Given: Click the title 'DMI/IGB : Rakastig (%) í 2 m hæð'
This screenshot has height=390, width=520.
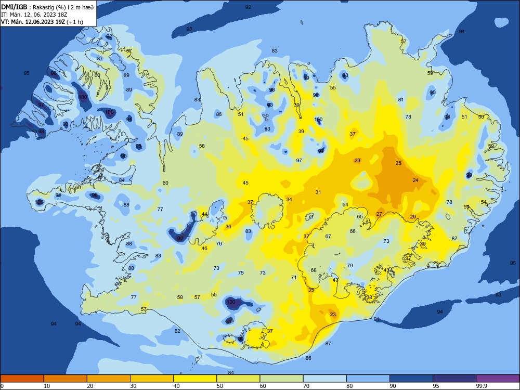Looking at the screenshot, I should point(47,7).
